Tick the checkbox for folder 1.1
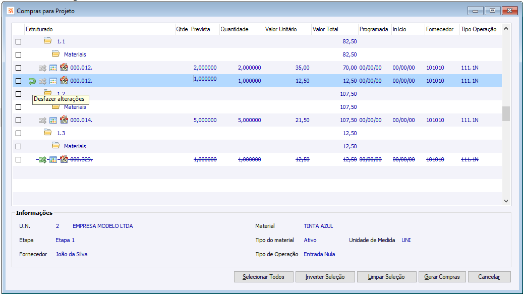524x295 pixels. pyautogui.click(x=18, y=42)
